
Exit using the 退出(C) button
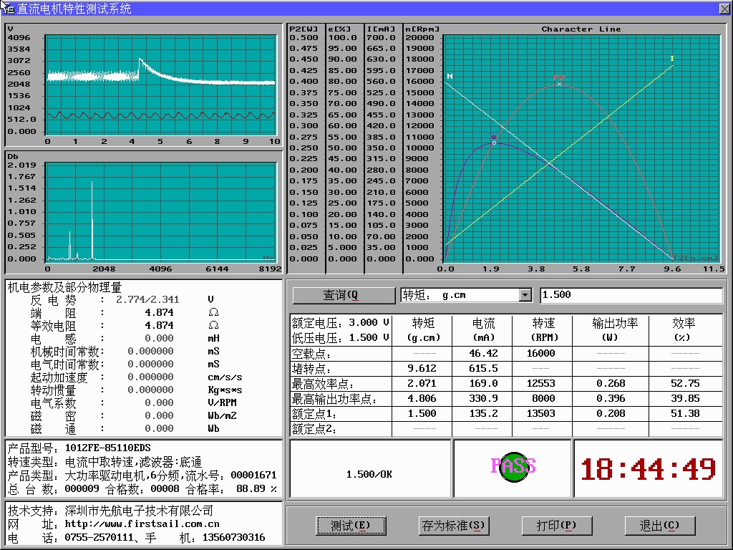point(659,526)
